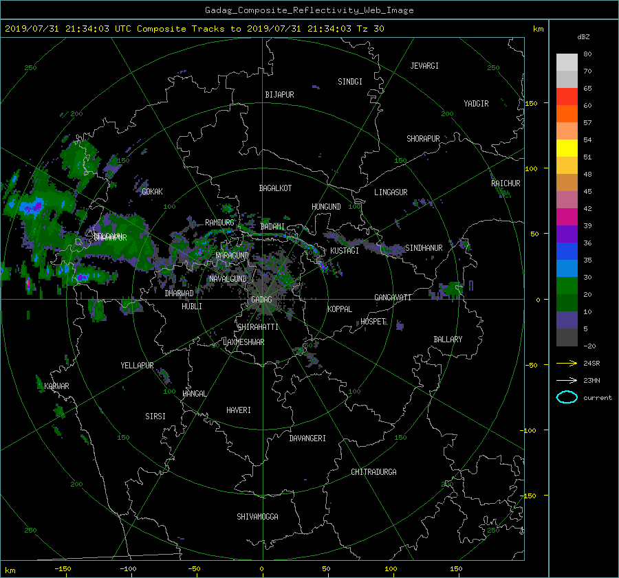
Task: Click the DHARWAD city label
Action: 179,293
